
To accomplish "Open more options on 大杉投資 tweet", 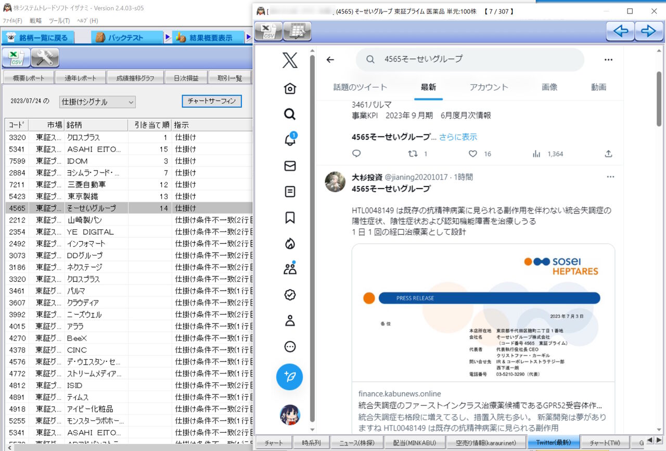I will (x=610, y=177).
